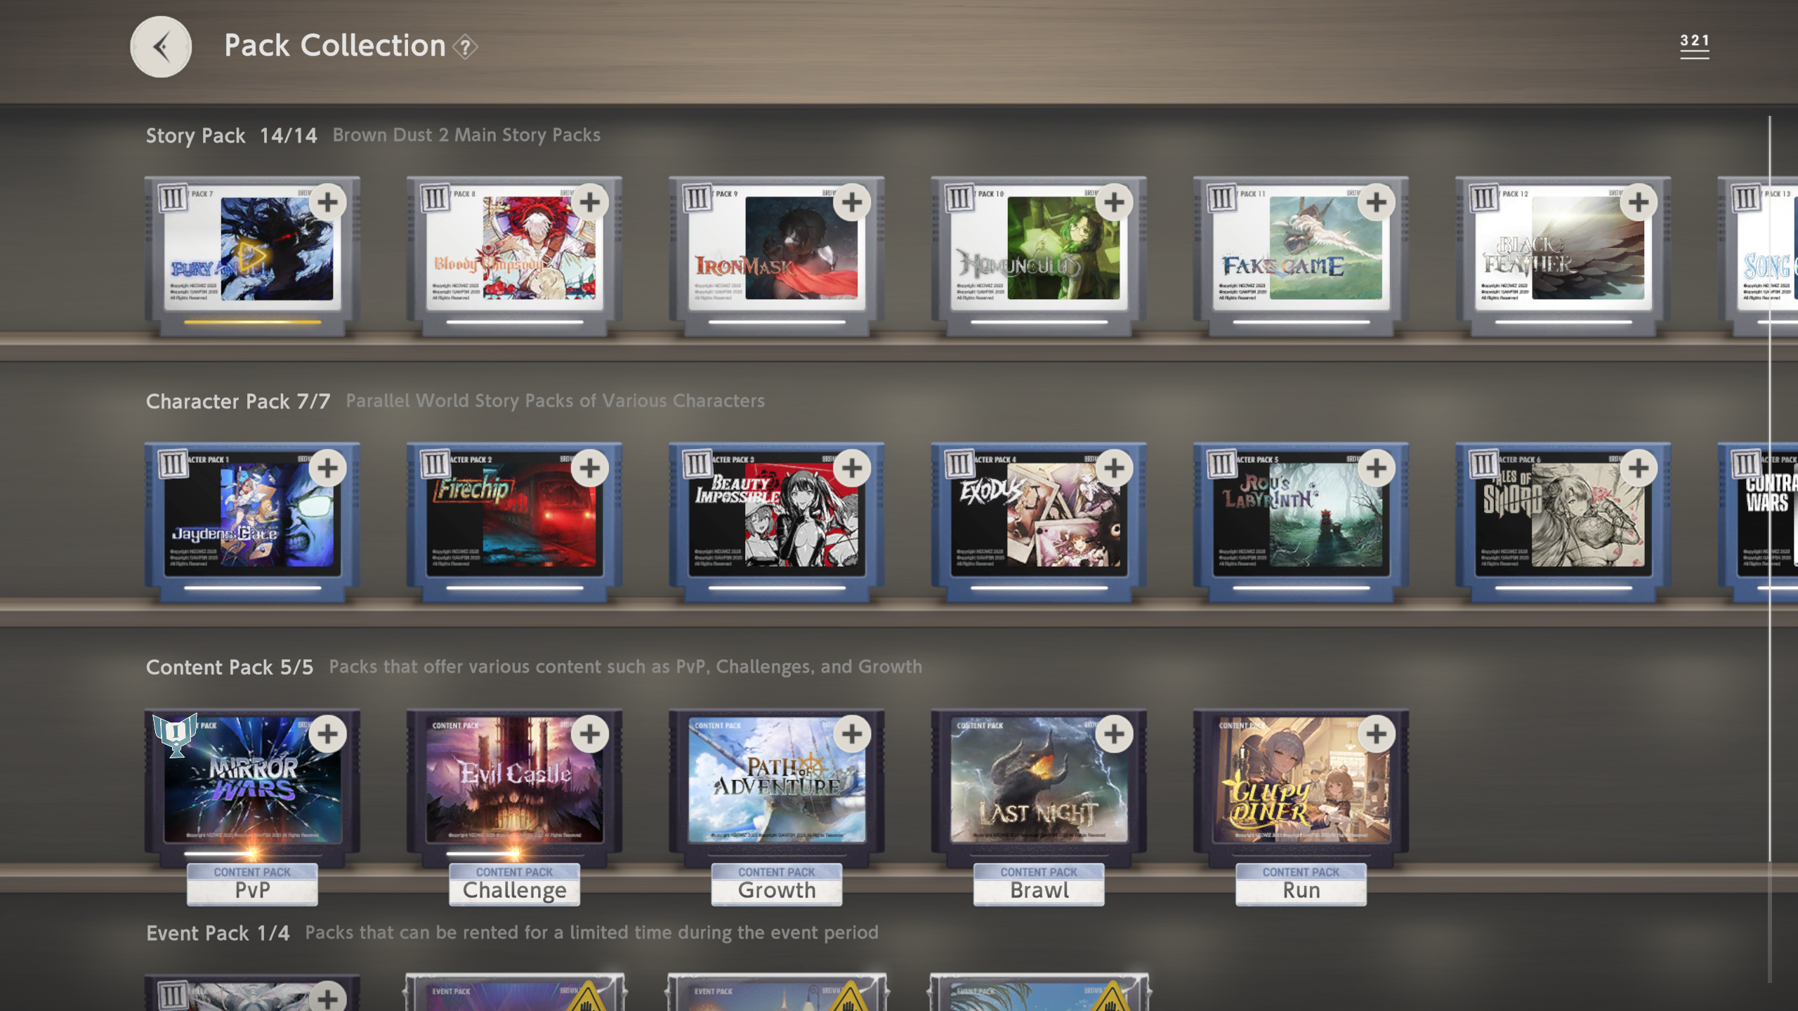Click shelf icon on Story Pack 10
This screenshot has height=1011, width=1798.
959,198
